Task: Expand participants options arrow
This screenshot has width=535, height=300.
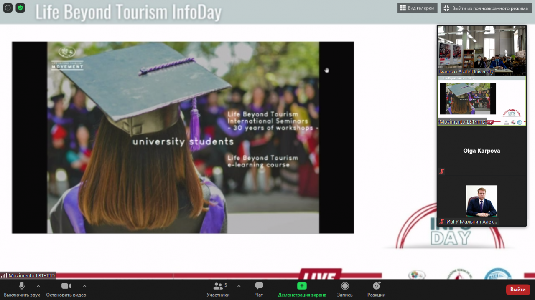Action: 239,286
